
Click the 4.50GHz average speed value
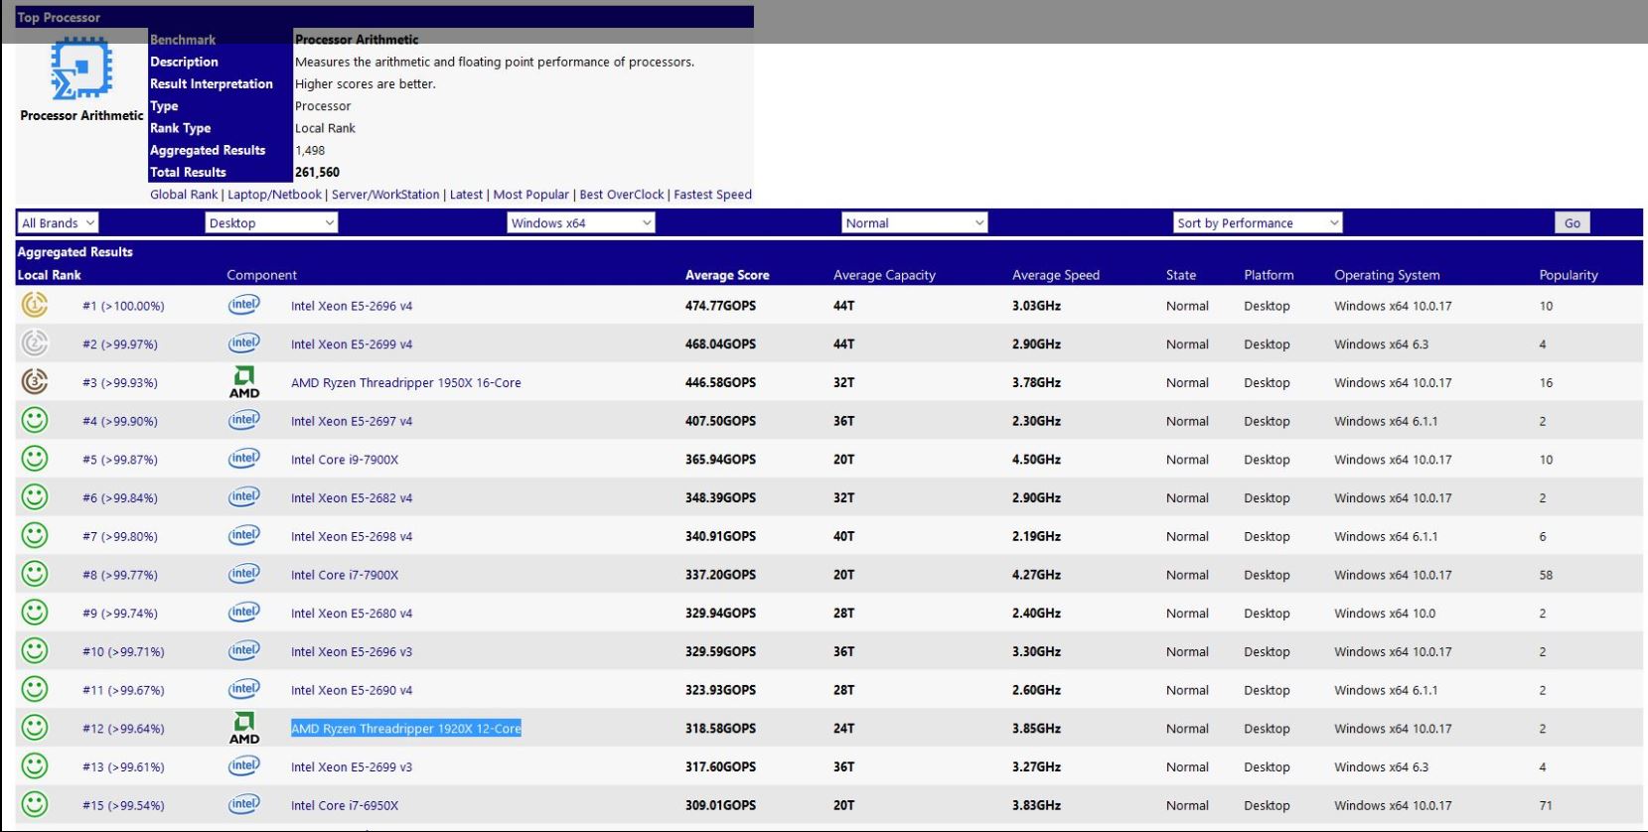point(1036,460)
